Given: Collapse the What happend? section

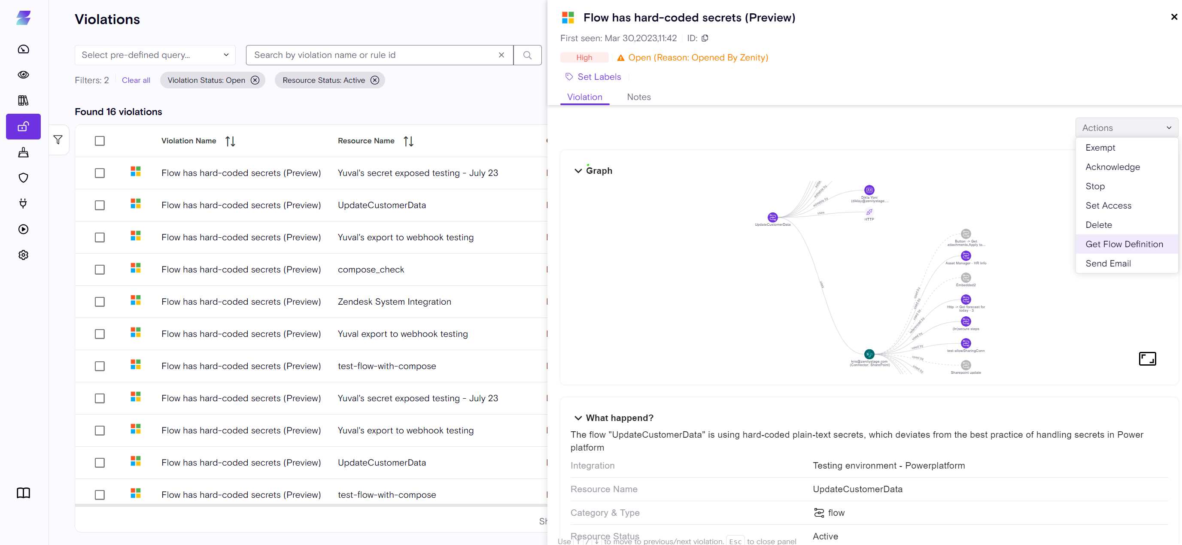Looking at the screenshot, I should 578,418.
